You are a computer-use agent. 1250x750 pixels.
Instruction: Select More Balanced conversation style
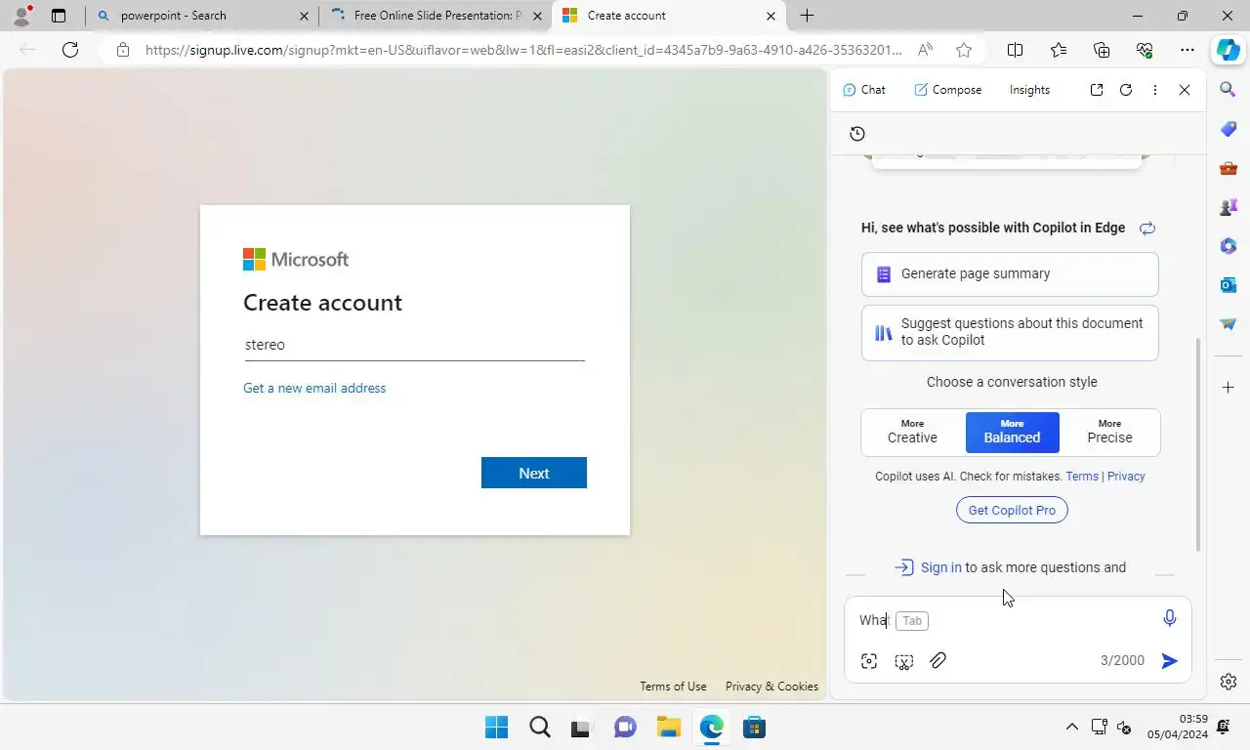1012,432
